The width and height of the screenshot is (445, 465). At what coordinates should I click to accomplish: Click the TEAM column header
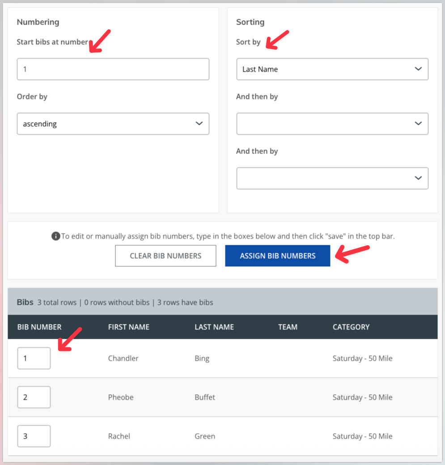click(x=288, y=327)
